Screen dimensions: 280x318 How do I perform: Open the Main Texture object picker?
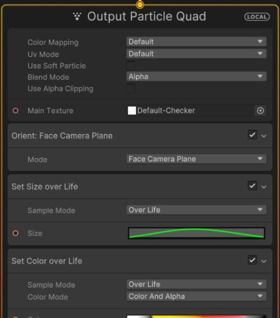[x=260, y=110]
